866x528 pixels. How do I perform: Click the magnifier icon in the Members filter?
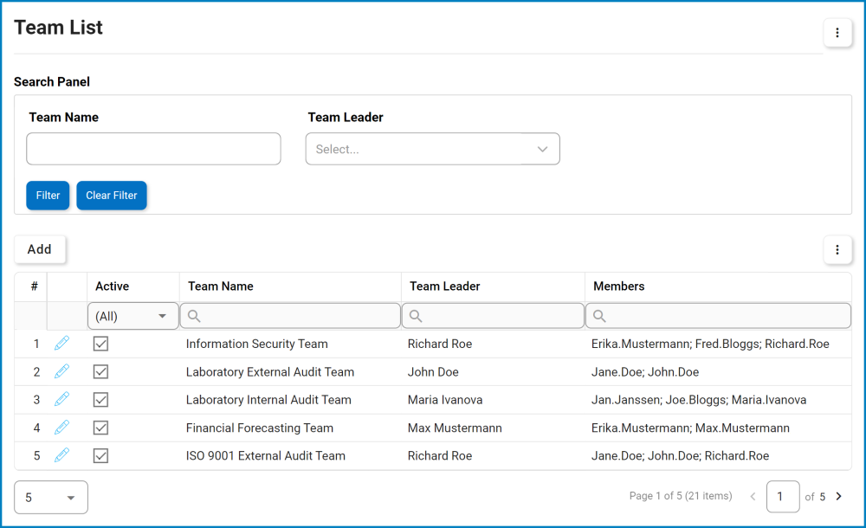tap(598, 315)
